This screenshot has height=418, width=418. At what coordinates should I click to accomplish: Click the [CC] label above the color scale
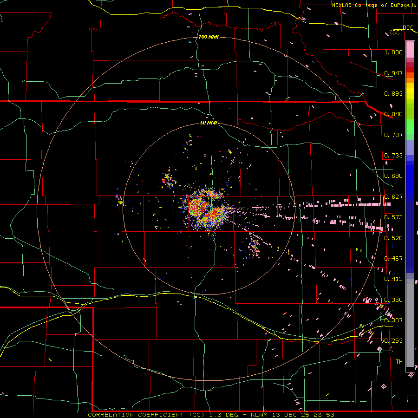point(396,32)
